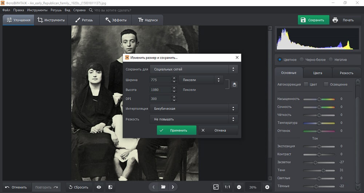Click the fit-to-screen icon

tap(216, 187)
